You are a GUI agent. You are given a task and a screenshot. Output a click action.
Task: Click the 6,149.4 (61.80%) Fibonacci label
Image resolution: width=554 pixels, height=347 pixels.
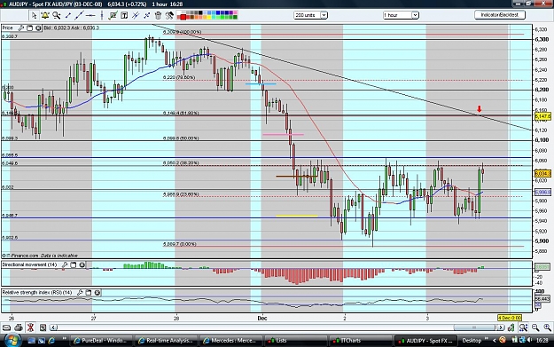click(x=181, y=114)
